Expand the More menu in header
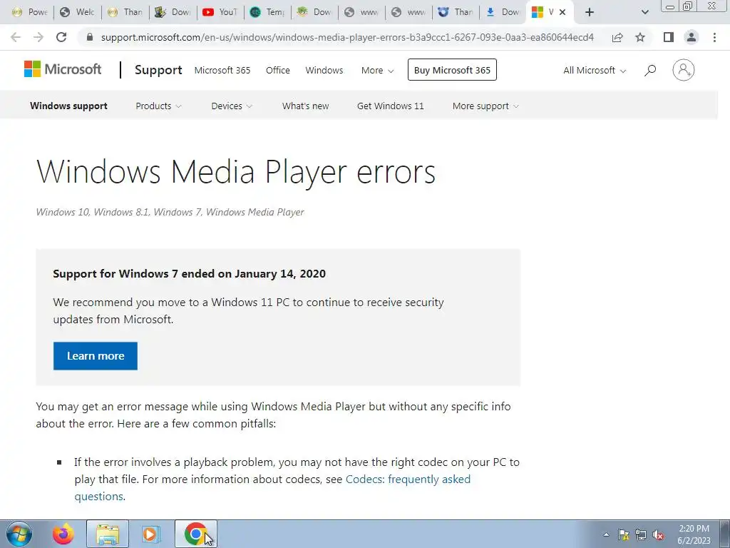730x548 pixels. pyautogui.click(x=378, y=71)
